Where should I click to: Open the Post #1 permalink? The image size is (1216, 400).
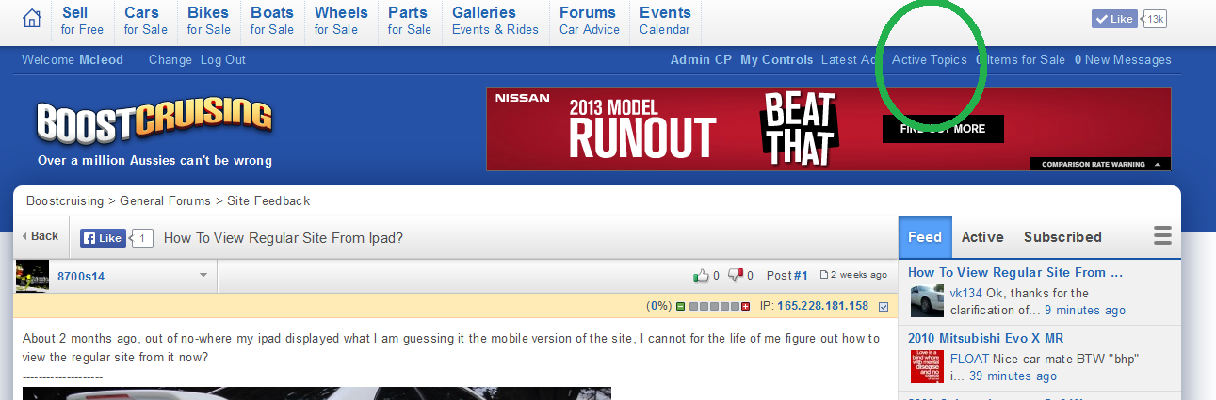point(787,276)
